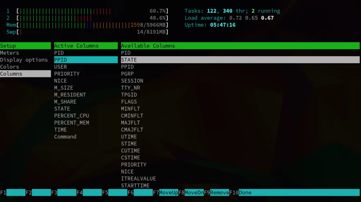
Task: Click the Tasks count meter
Action: click(232, 11)
